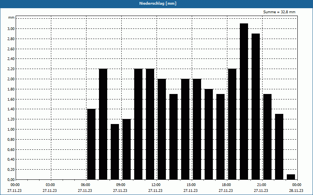
Task: Click the mm unit label on the y-axis
Action: pos(11,18)
